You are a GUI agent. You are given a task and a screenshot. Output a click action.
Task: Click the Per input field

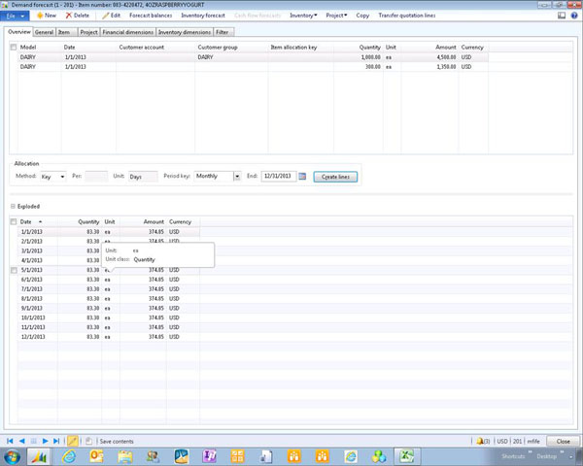point(96,176)
